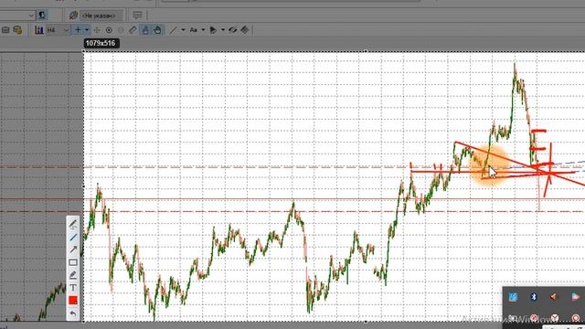Screen dimensions: 585x329
Task: Select the blue line drawing tool
Action: point(73,238)
